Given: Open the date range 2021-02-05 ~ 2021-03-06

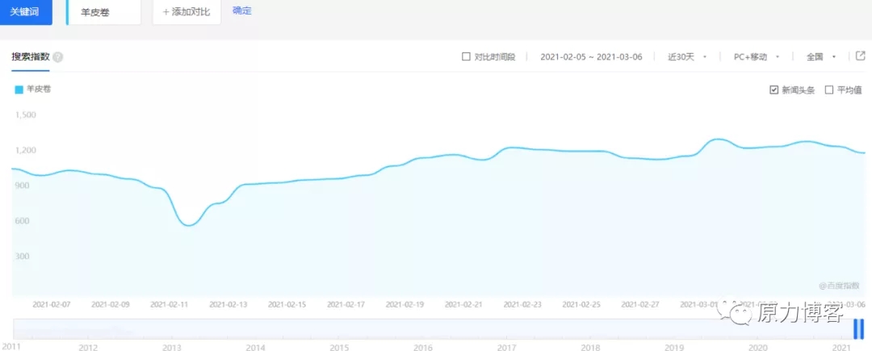Looking at the screenshot, I should click(x=591, y=57).
